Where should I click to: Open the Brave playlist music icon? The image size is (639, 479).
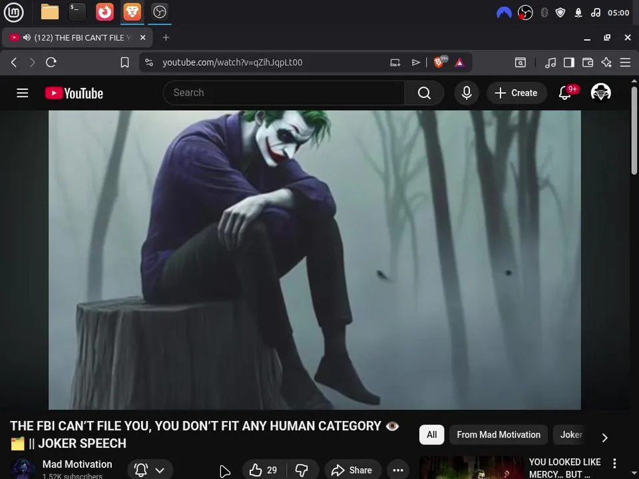(550, 63)
